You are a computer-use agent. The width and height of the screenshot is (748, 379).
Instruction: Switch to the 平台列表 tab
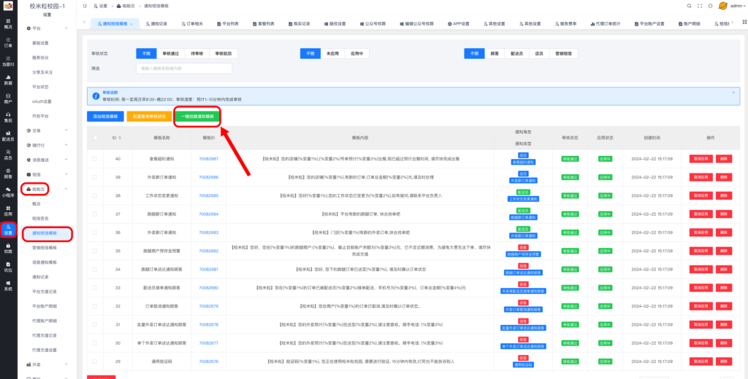(228, 24)
